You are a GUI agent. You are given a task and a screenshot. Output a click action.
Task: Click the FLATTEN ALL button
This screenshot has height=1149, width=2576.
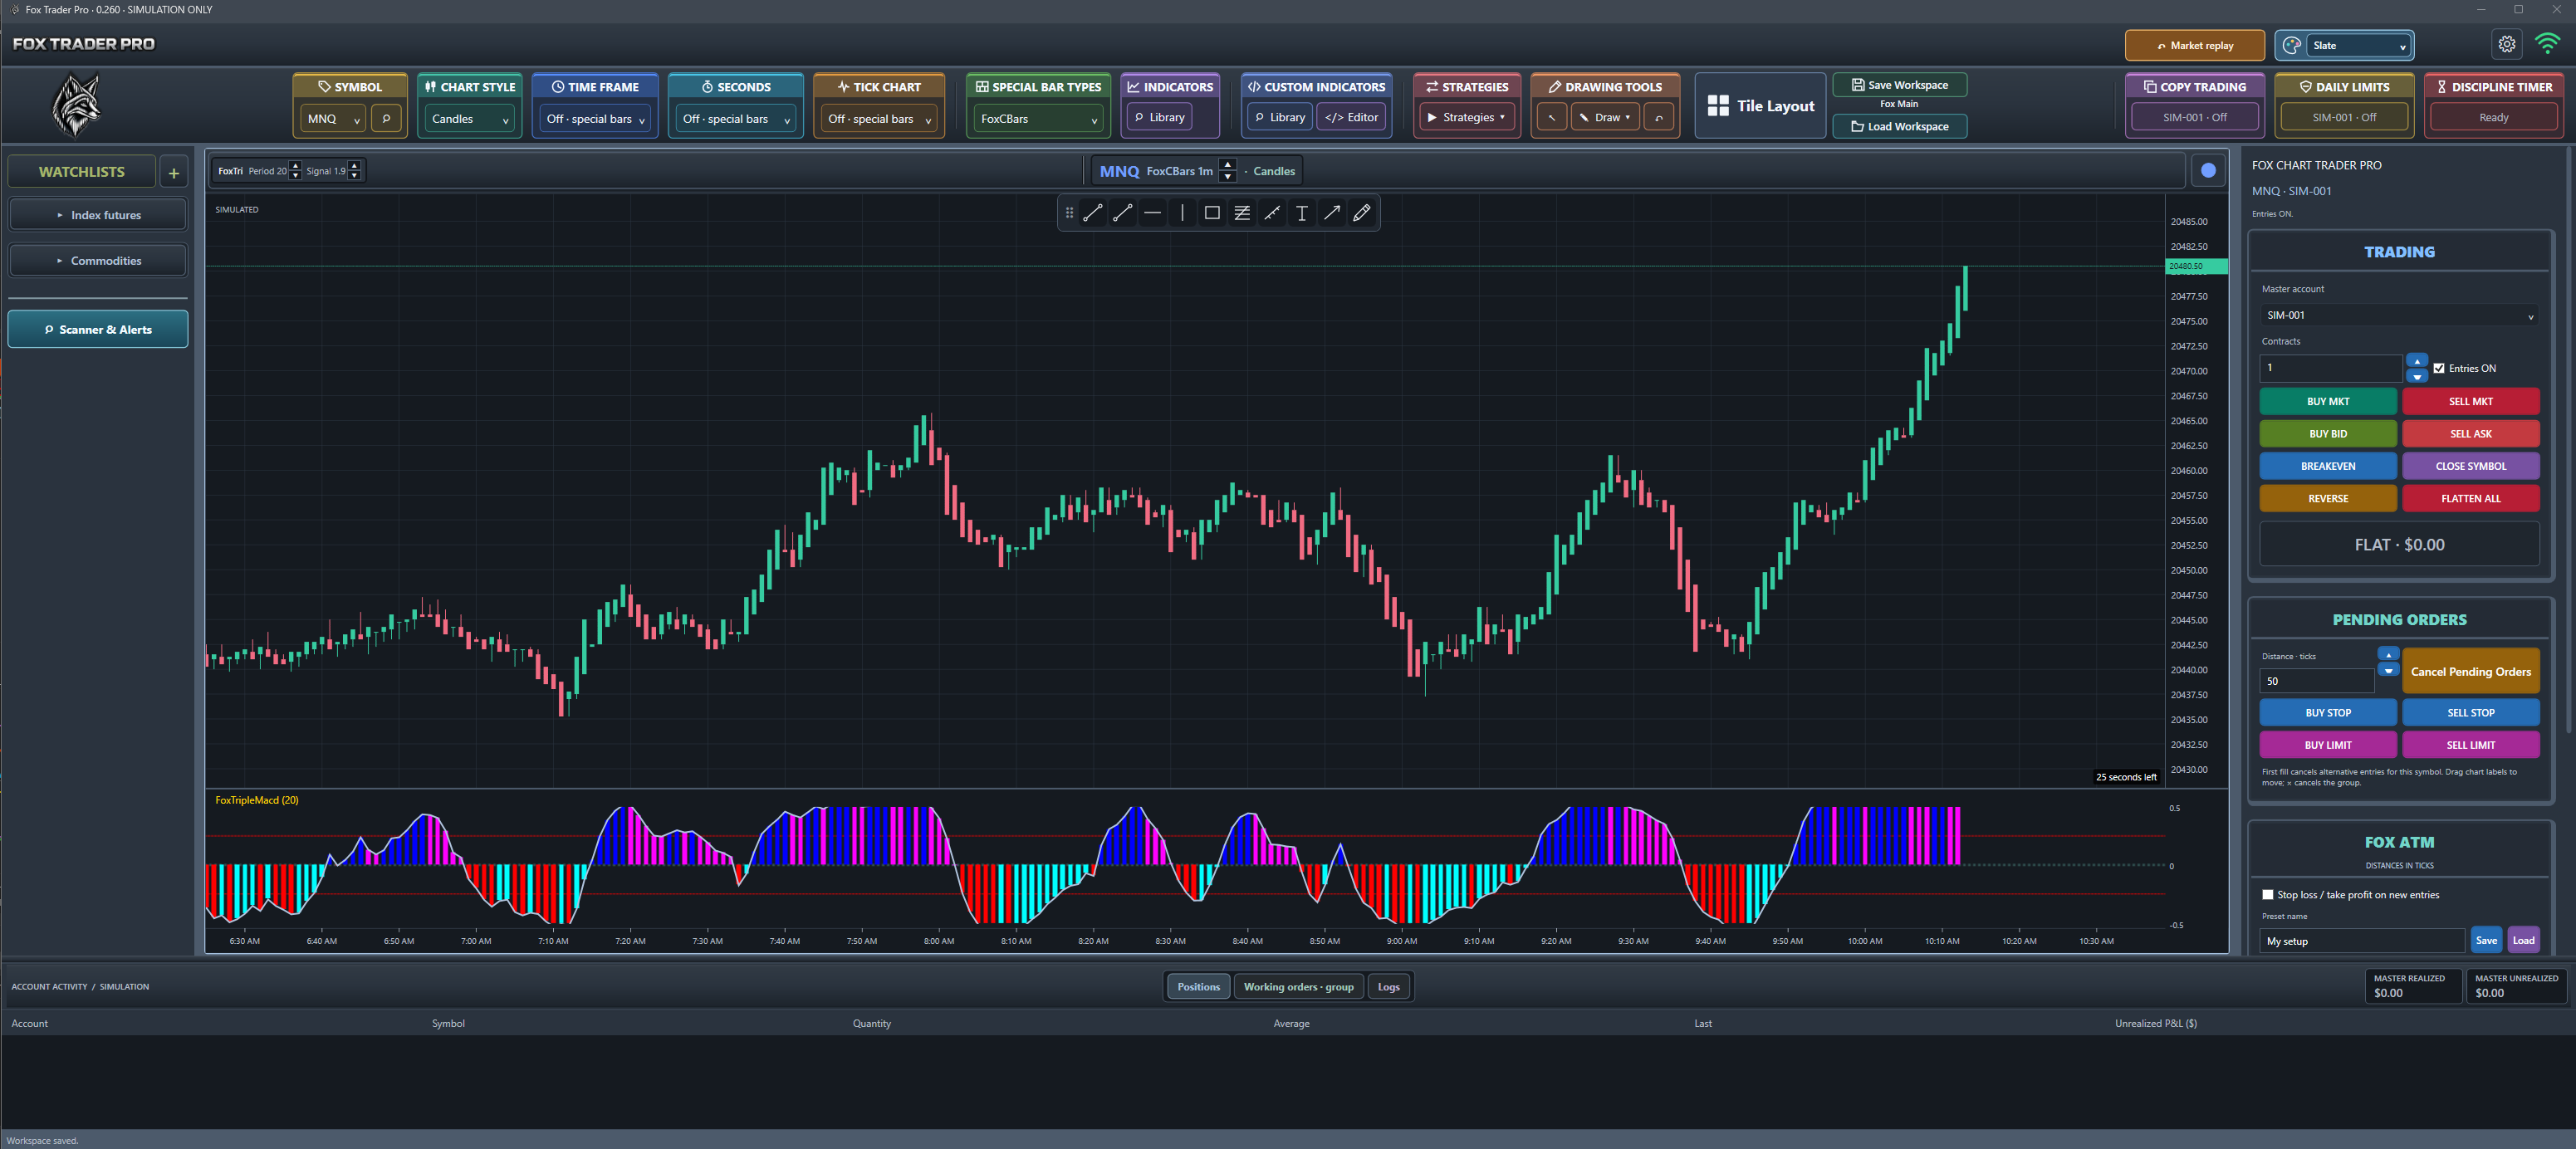click(x=2470, y=498)
